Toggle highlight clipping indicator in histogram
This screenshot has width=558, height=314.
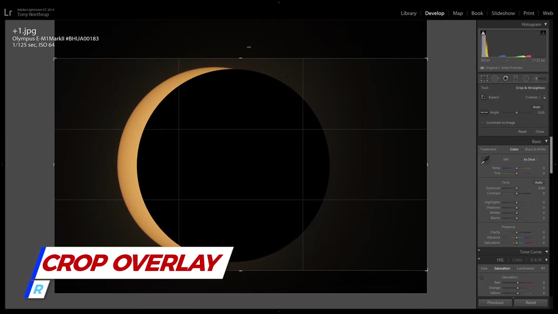tap(543, 33)
